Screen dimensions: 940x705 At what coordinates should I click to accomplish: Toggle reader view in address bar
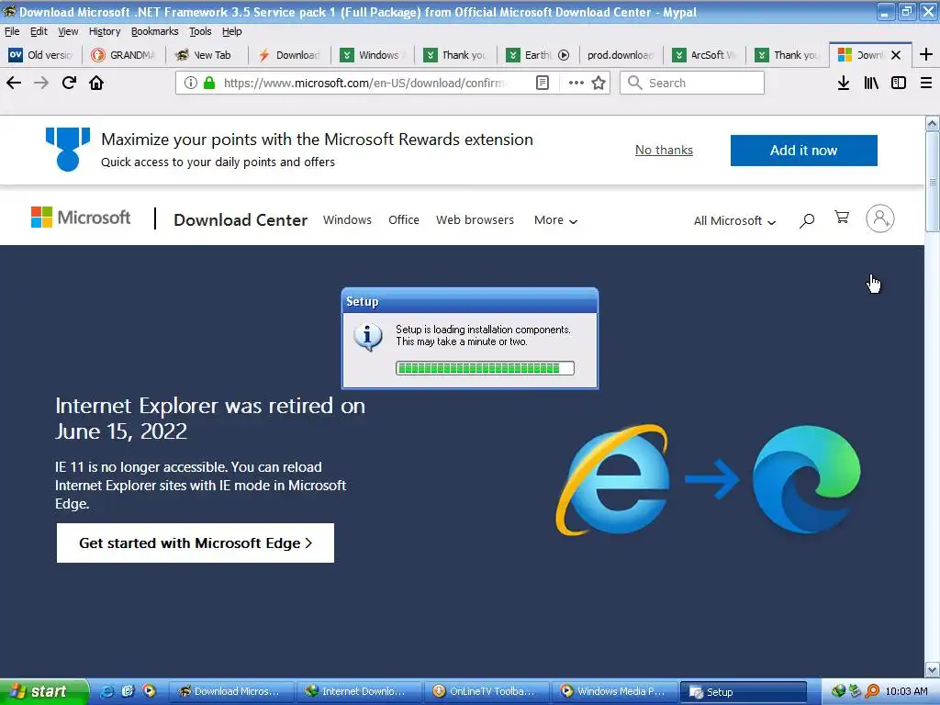point(542,83)
